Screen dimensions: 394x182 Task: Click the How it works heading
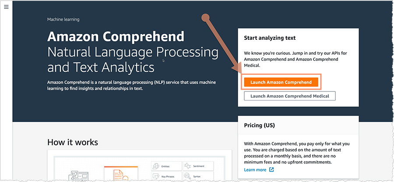pyautogui.click(x=73, y=142)
